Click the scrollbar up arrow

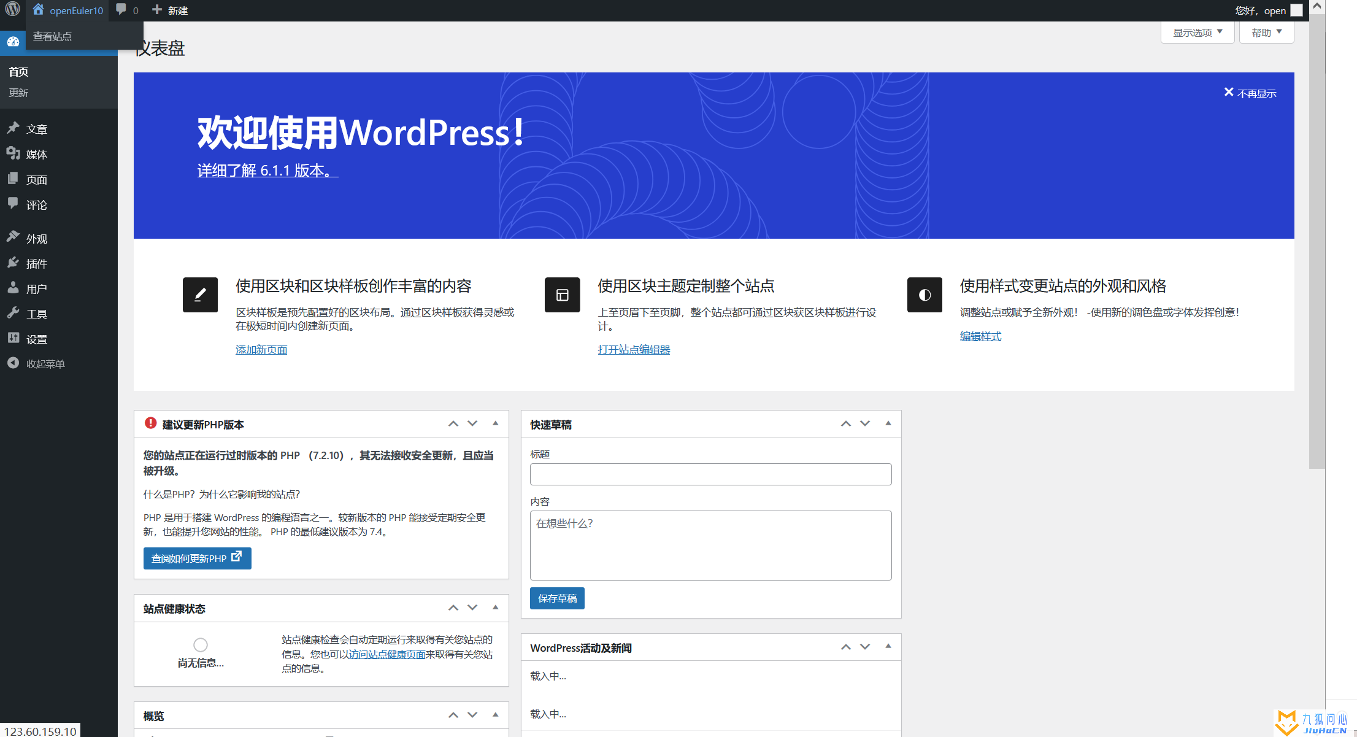[x=1317, y=6]
